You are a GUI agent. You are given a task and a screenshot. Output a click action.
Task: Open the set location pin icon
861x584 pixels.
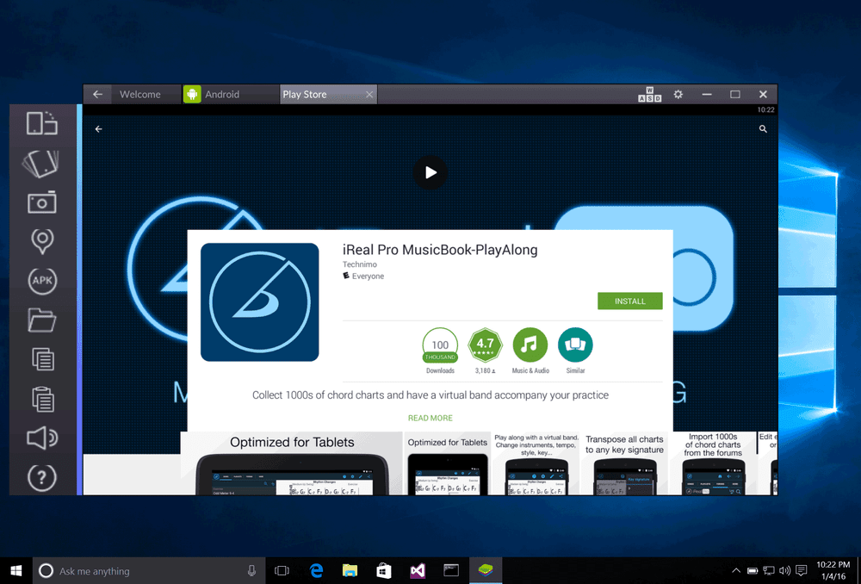42,241
